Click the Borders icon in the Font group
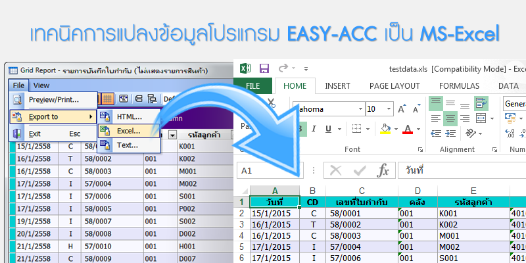The width and height of the screenshot is (526, 263). tap(354, 129)
